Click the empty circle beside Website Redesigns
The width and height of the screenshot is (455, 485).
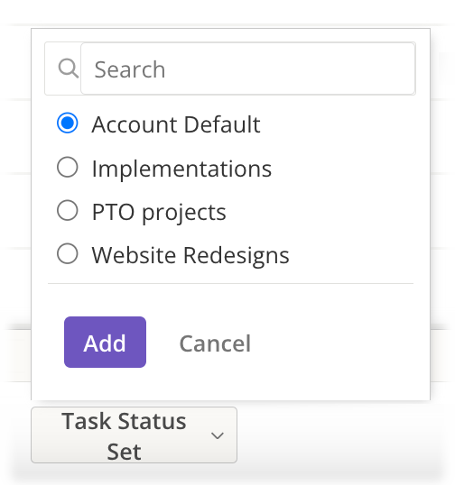click(68, 253)
